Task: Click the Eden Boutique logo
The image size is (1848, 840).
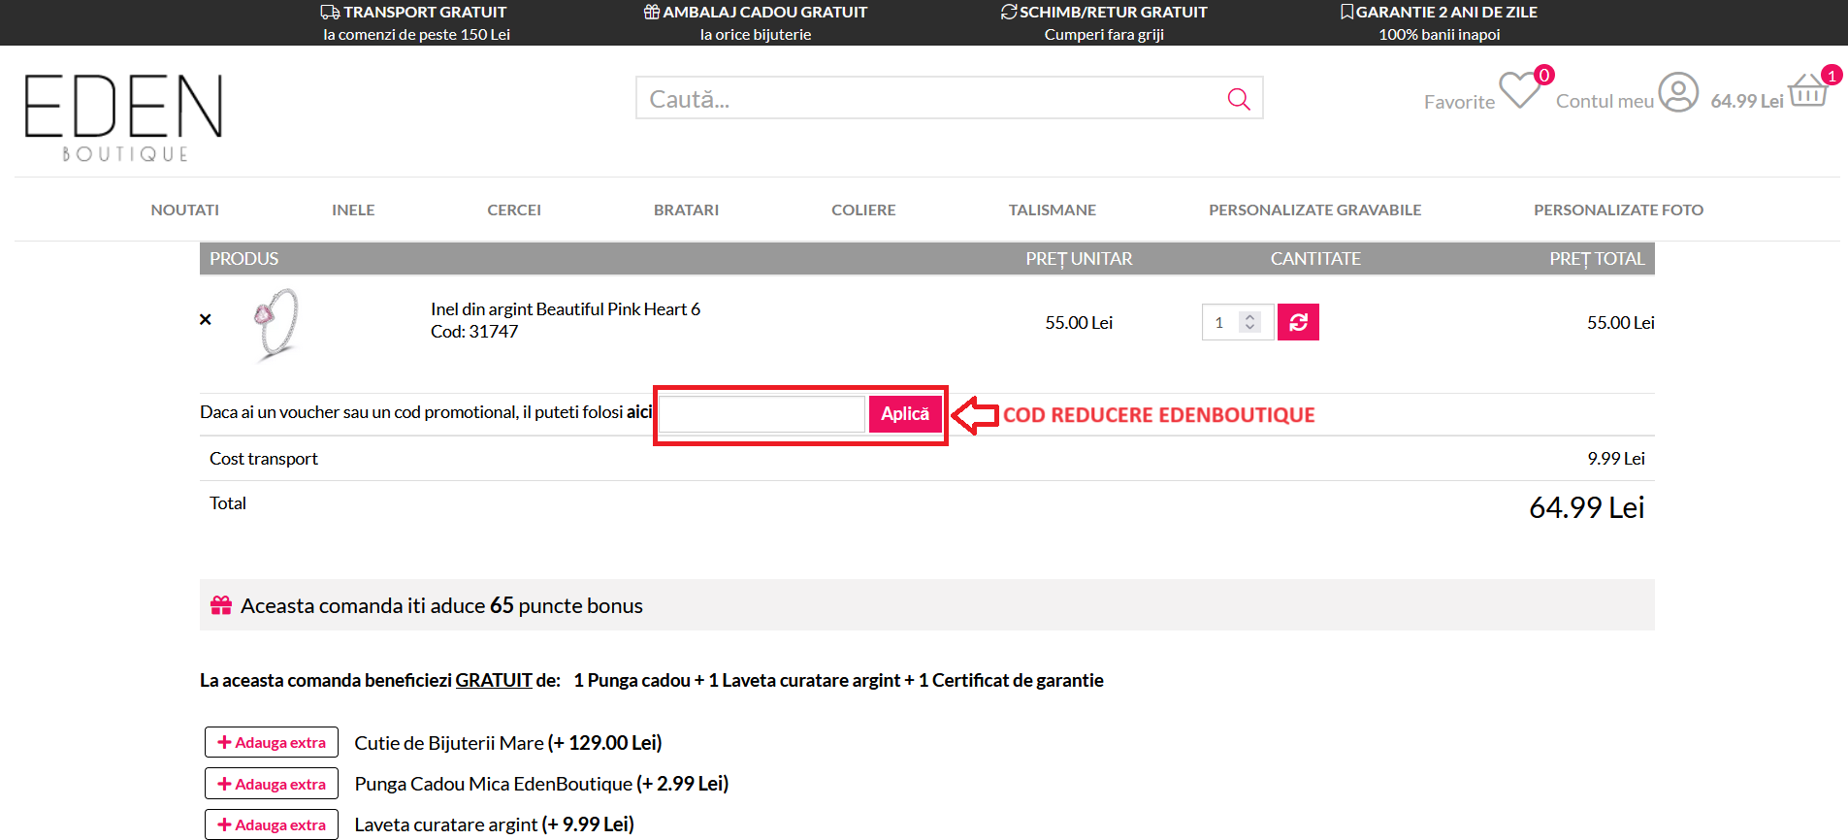Action: point(123,116)
